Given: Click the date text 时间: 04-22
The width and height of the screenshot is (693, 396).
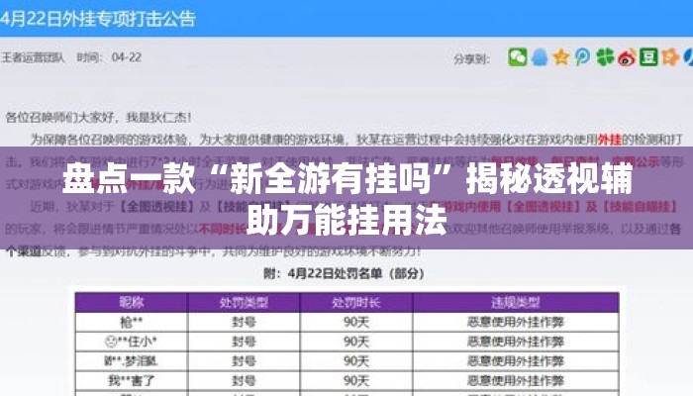Looking at the screenshot, I should (109, 57).
